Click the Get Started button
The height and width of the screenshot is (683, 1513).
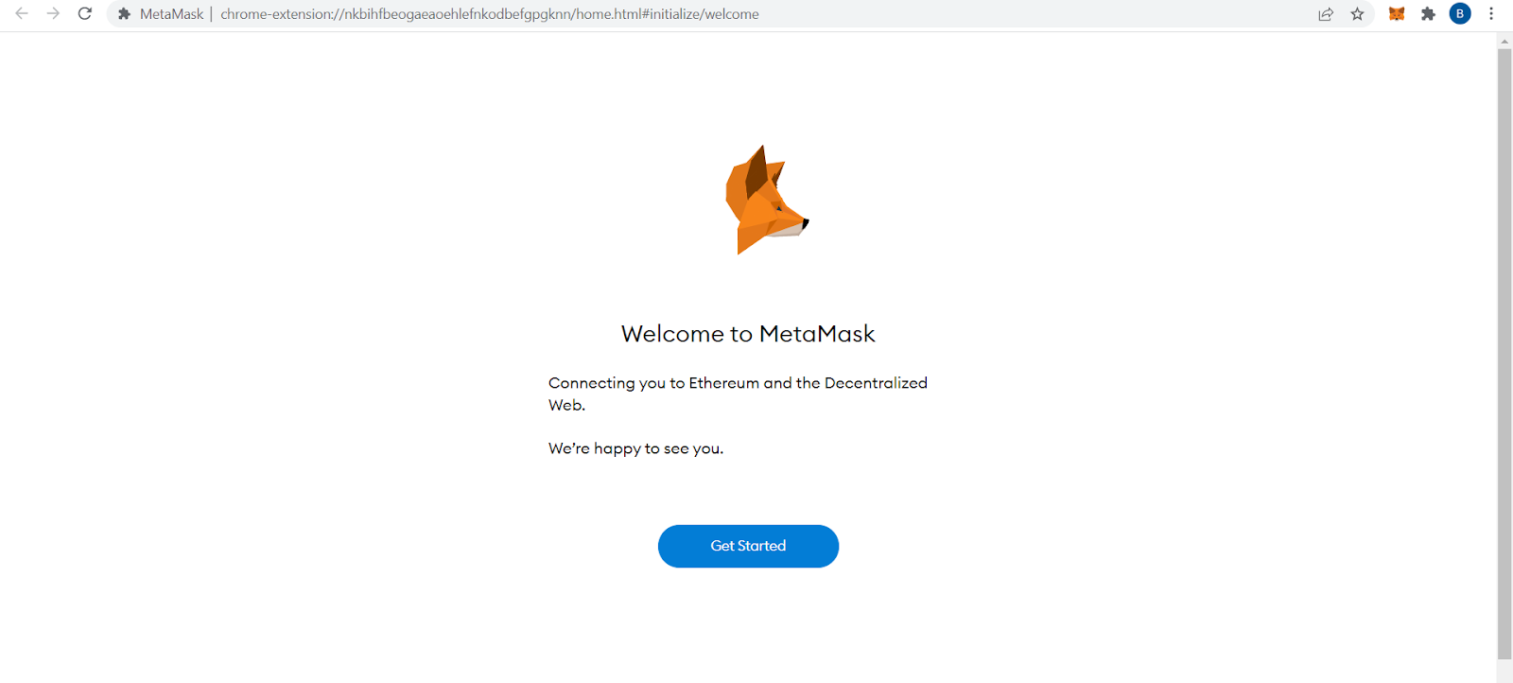tap(748, 546)
